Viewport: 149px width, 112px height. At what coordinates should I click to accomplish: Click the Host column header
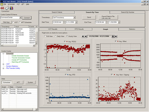coord(22,27)
